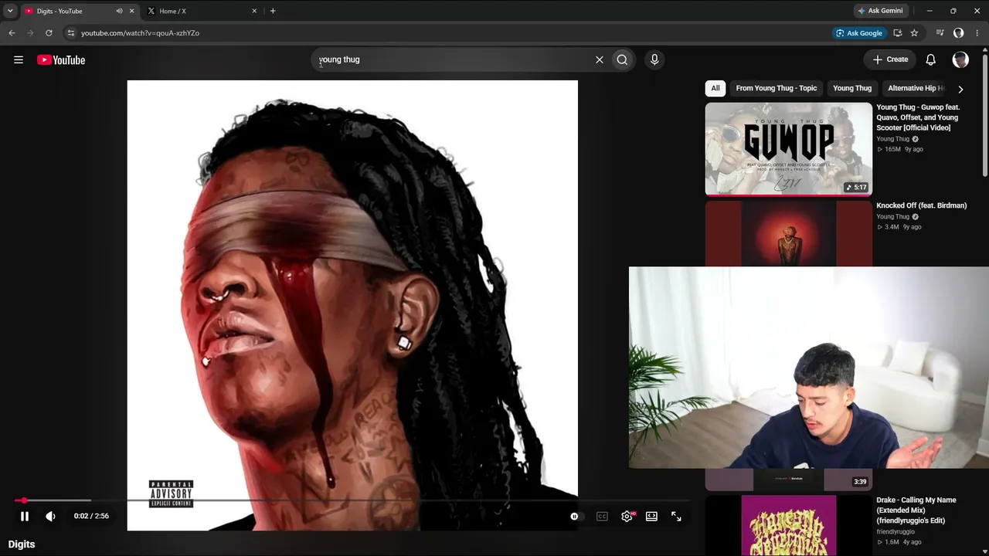The image size is (989, 556).
Task: Open the YouTube notifications bell
Action: pos(931,59)
